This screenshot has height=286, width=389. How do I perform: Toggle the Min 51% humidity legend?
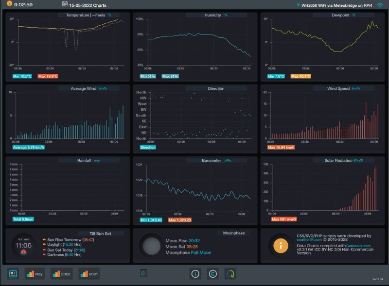tap(148, 76)
